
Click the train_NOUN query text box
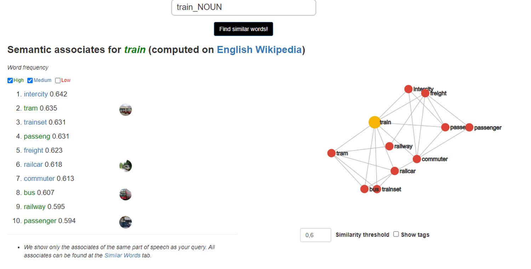click(244, 7)
